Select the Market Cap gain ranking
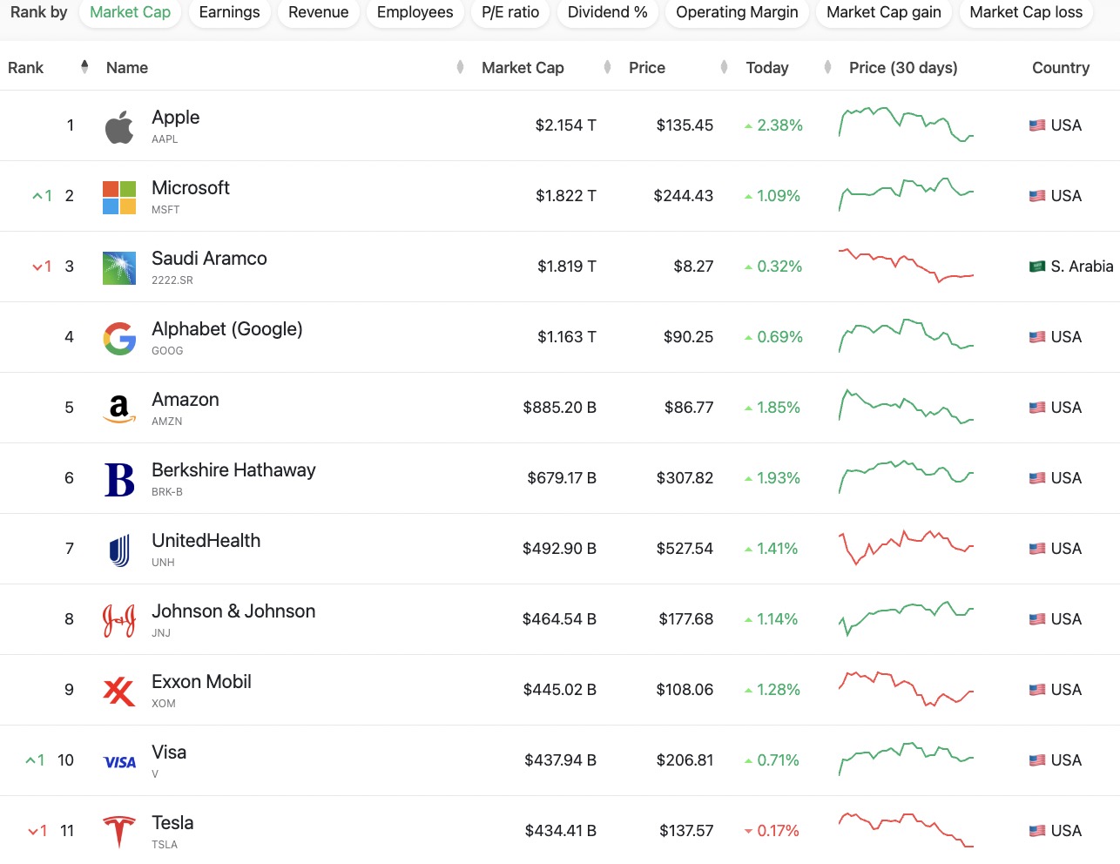This screenshot has height=864, width=1120. pos(883,12)
